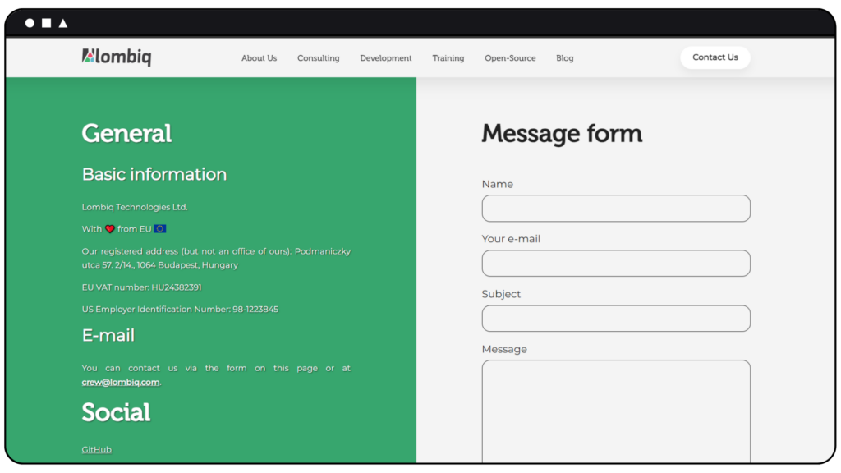The image size is (841, 473).
Task: Click the 'Basic information' heading
Action: point(154,174)
